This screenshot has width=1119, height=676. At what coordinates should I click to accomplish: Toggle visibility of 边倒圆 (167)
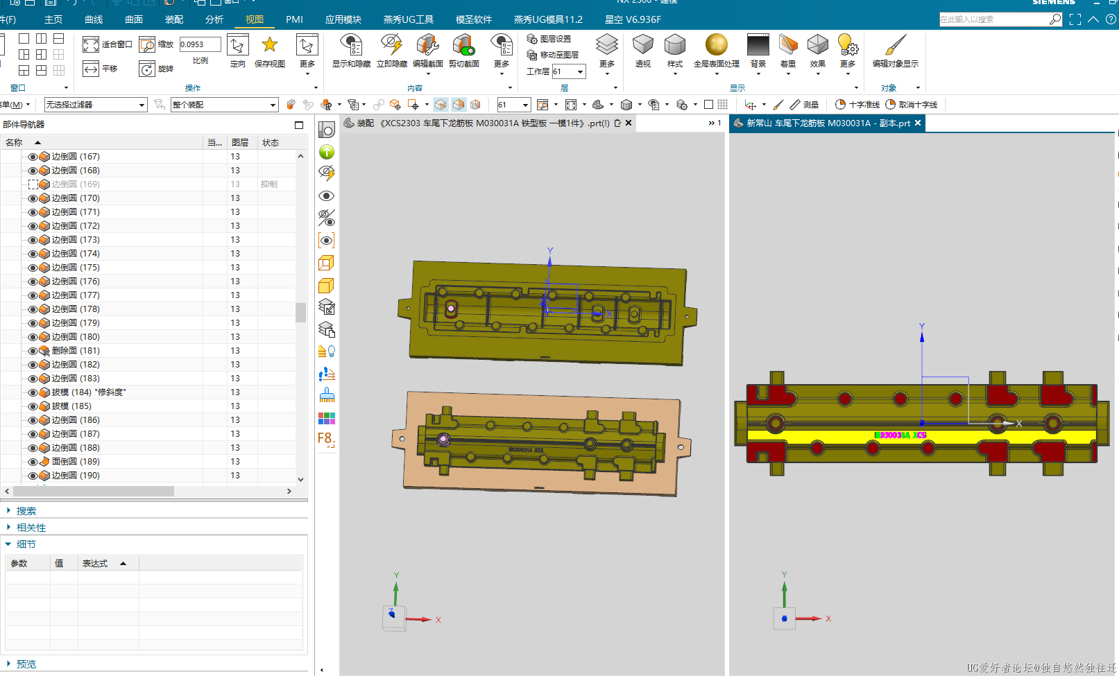coord(33,157)
